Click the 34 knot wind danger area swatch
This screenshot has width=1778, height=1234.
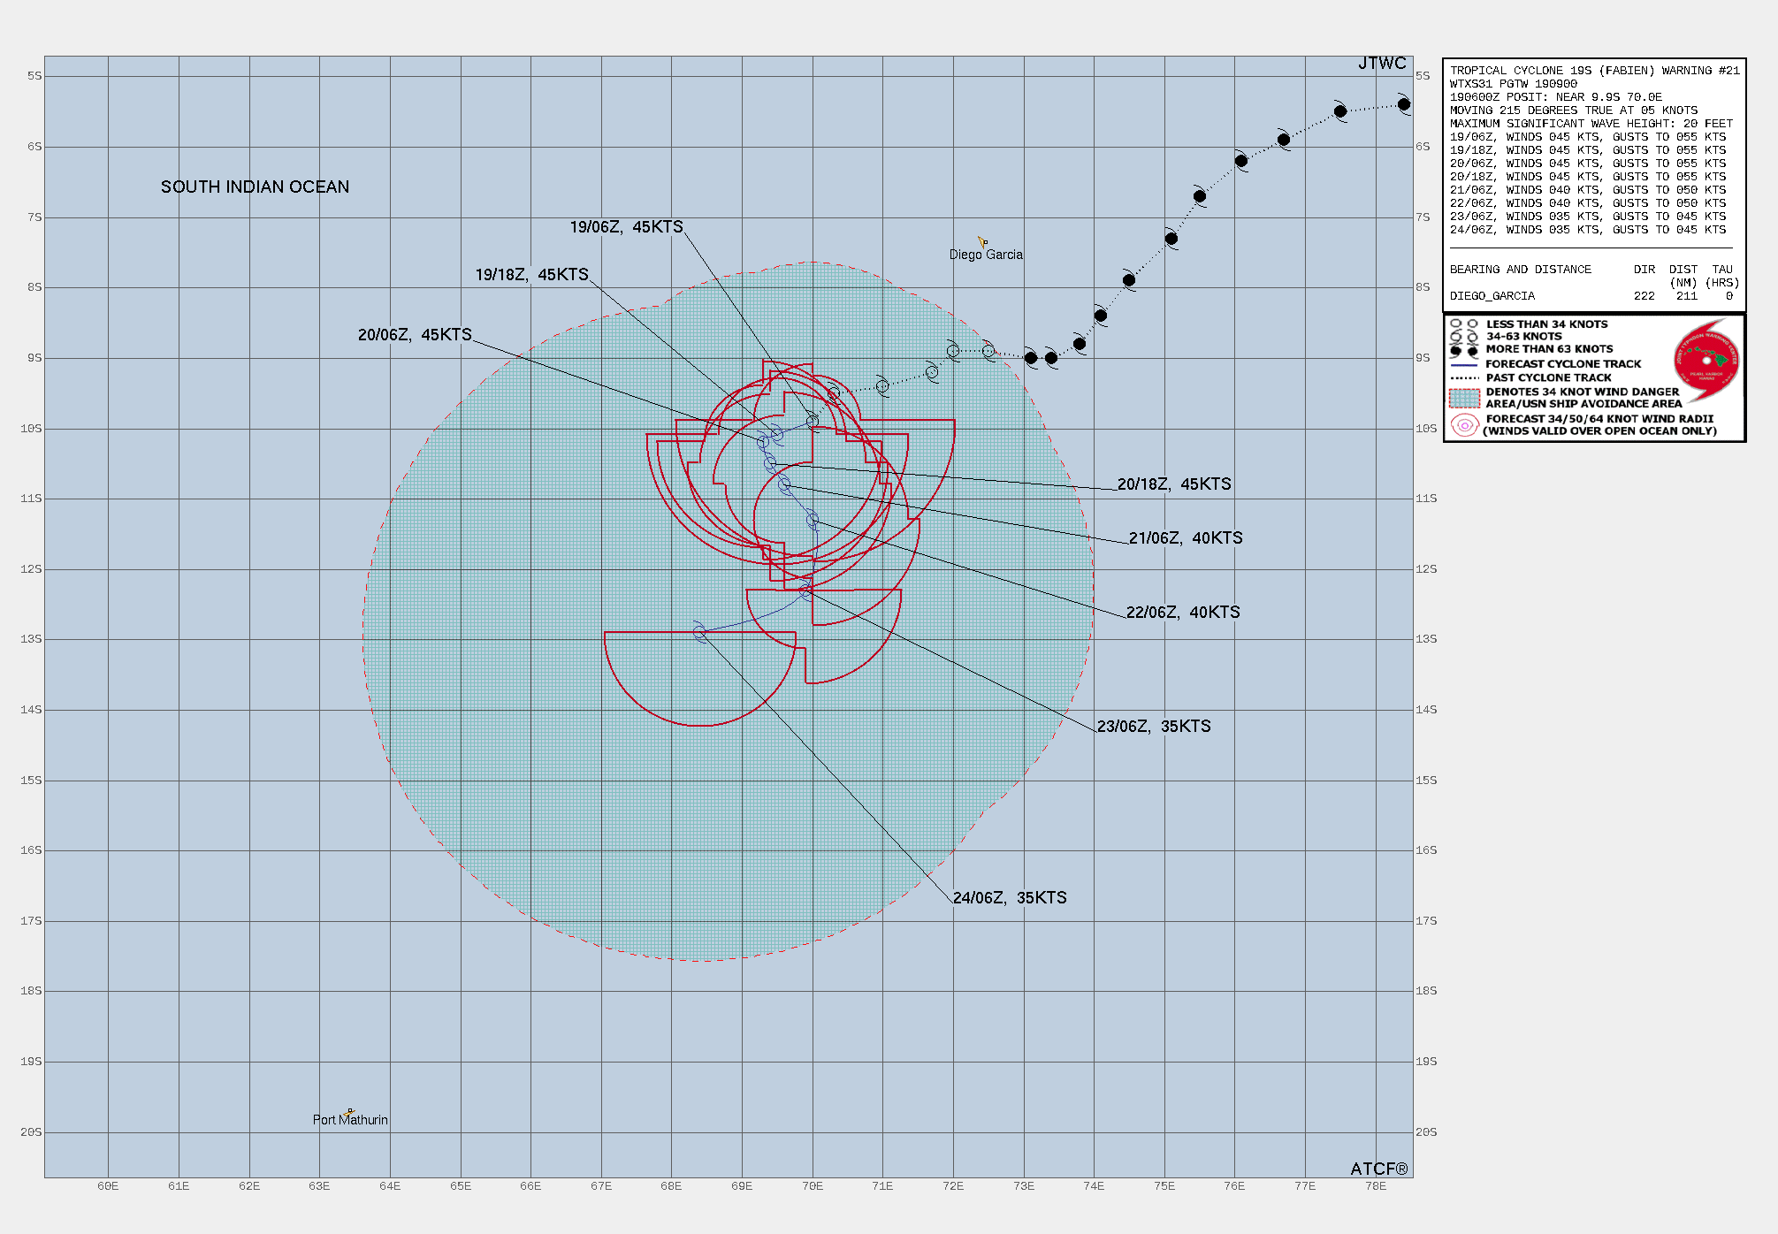[1464, 398]
